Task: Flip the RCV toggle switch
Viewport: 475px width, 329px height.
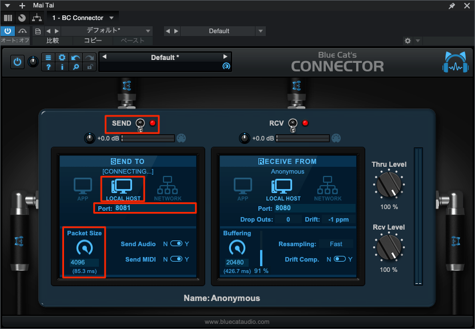Action: pos(293,125)
